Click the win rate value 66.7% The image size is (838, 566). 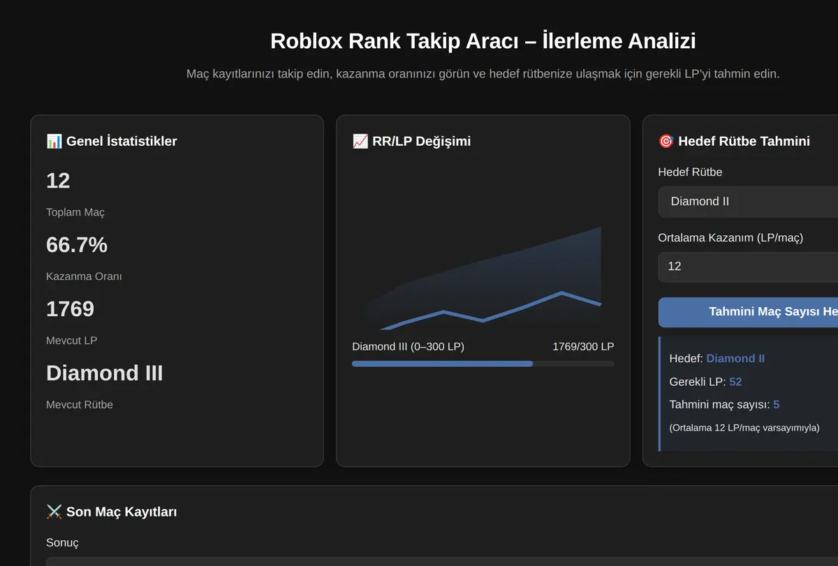[77, 245]
